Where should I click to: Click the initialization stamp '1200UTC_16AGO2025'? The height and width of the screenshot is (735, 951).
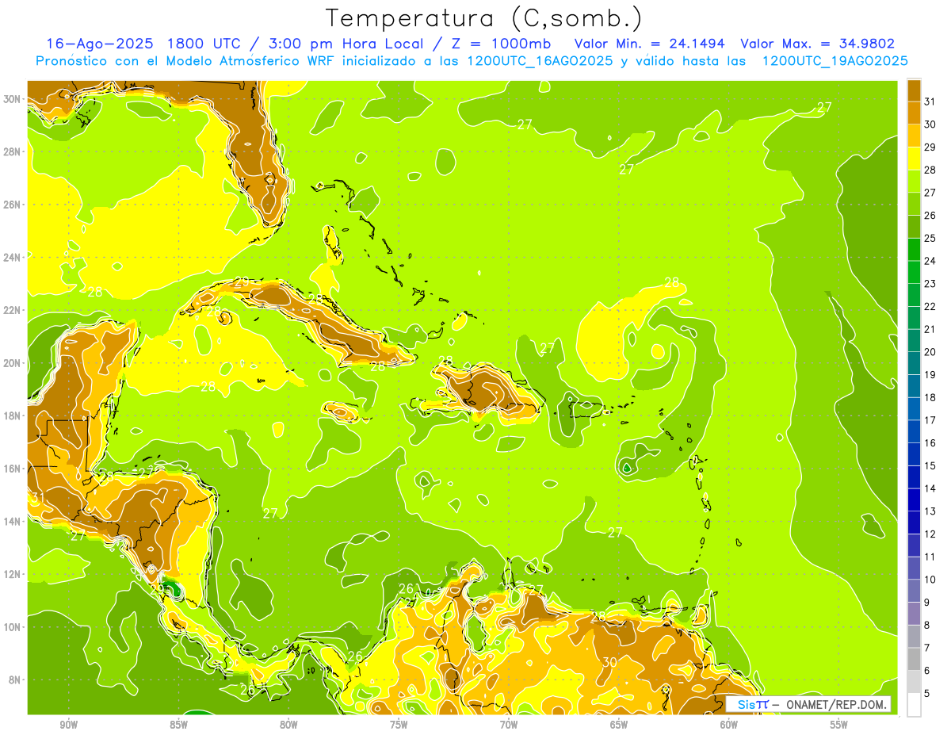coord(540,61)
